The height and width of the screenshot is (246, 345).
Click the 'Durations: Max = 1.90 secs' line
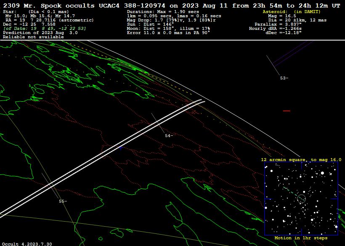(163, 12)
